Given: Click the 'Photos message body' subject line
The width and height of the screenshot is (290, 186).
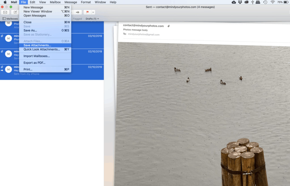Looking at the screenshot, I should click(x=135, y=30).
